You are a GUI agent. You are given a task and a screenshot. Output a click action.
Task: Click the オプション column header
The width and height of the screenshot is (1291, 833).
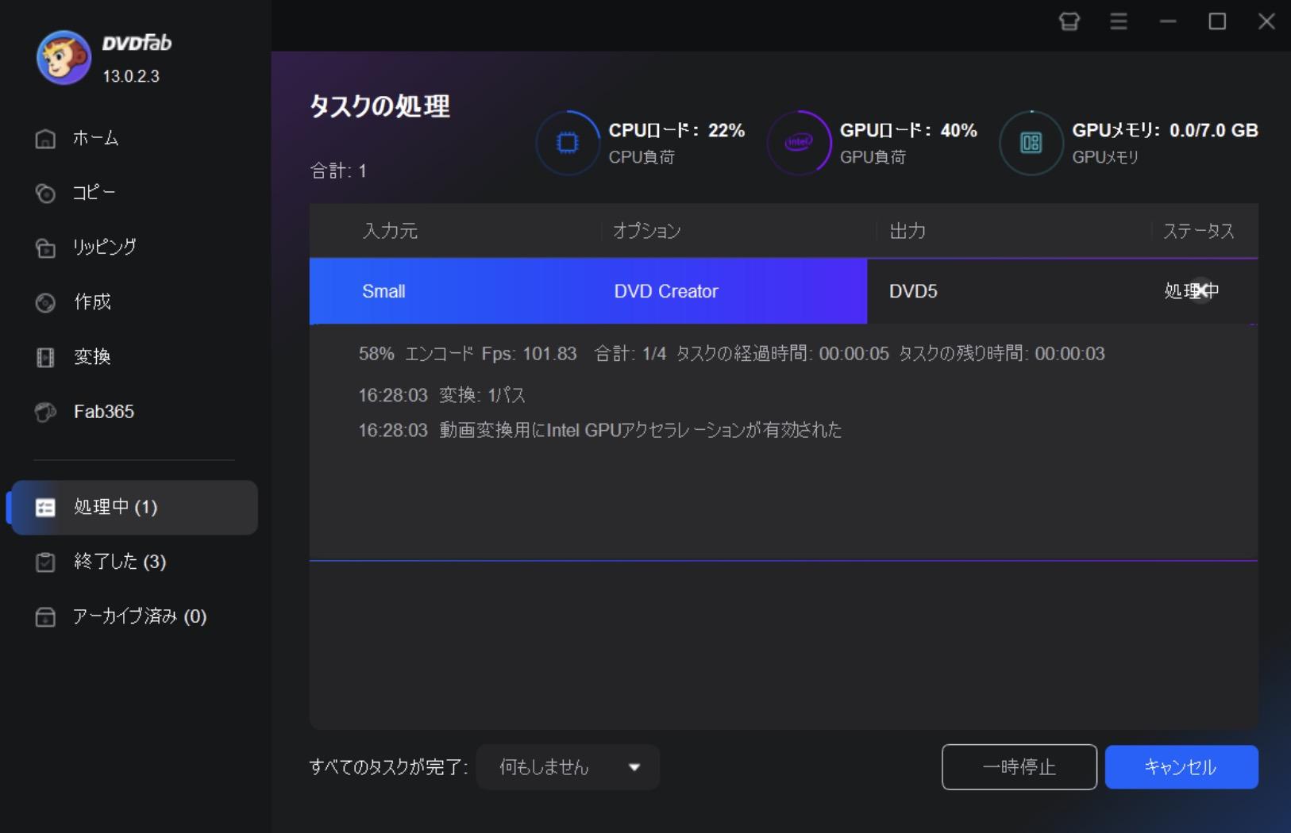pos(647,231)
